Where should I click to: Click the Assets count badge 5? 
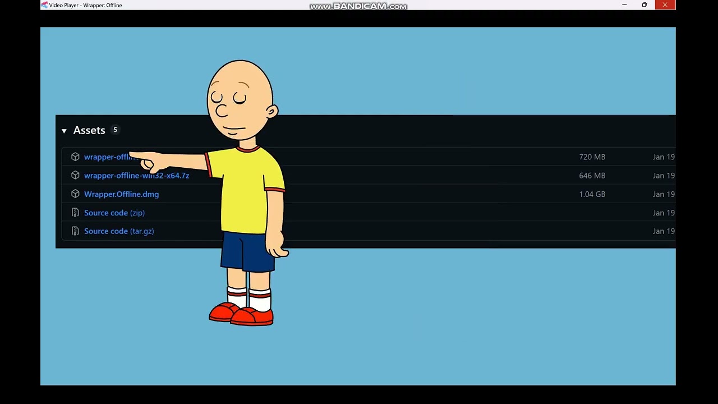click(115, 130)
